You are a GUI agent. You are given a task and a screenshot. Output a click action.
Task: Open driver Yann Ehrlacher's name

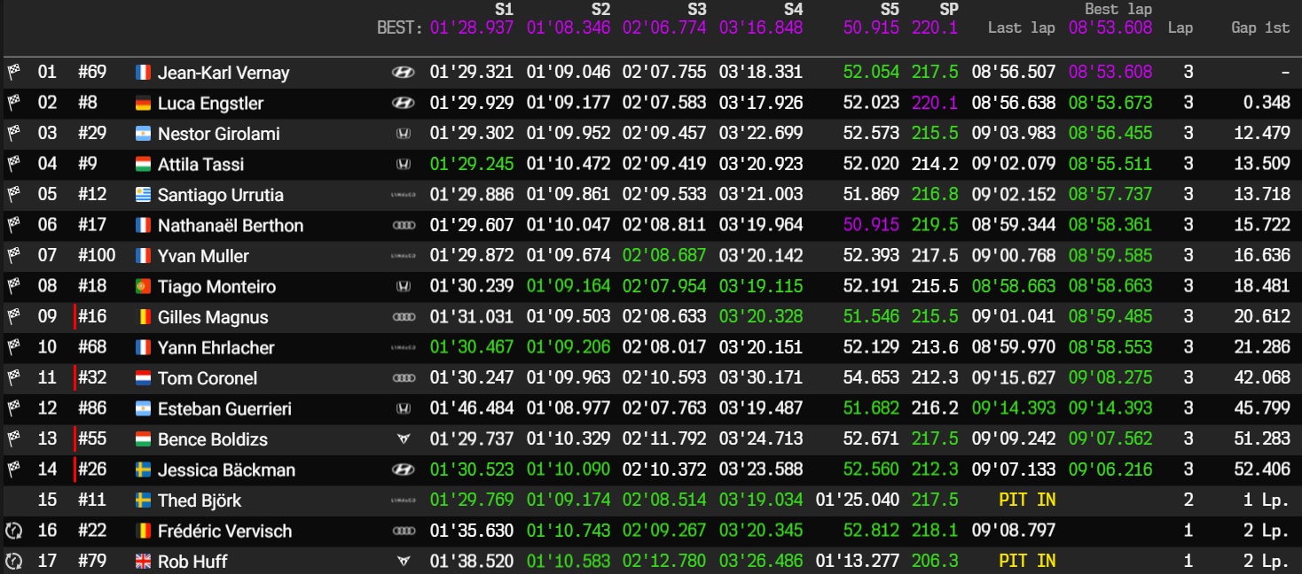click(216, 348)
